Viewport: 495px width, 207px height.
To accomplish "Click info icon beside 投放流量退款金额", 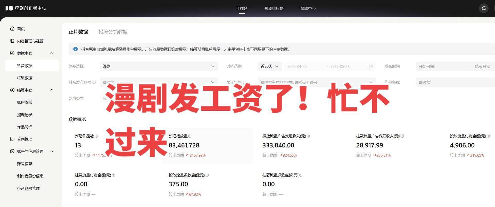I will [x=207, y=175].
